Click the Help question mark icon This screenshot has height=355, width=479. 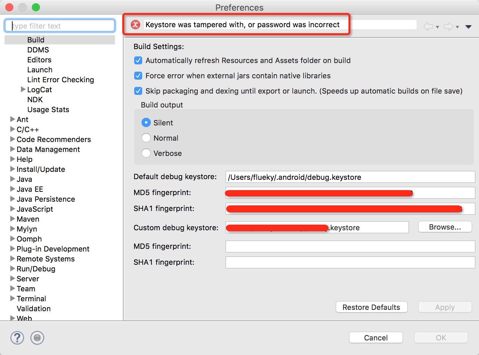click(17, 338)
